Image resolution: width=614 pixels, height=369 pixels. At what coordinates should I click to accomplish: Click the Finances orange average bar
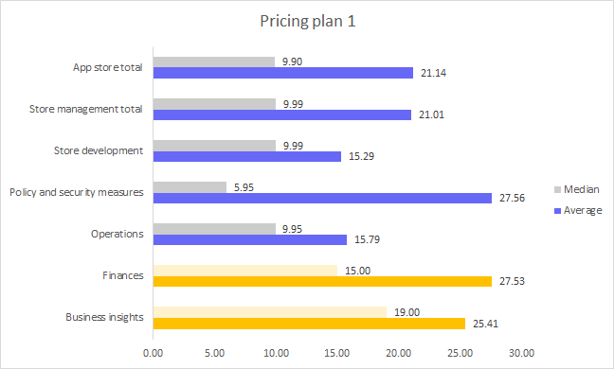(322, 281)
